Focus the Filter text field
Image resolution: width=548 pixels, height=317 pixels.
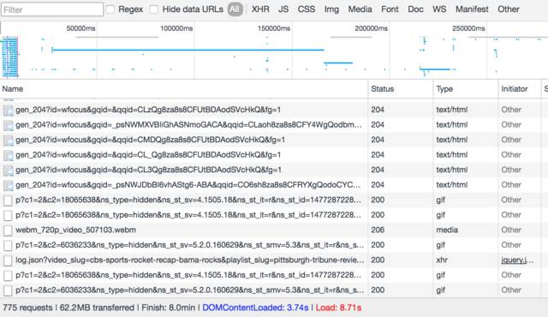pyautogui.click(x=52, y=9)
